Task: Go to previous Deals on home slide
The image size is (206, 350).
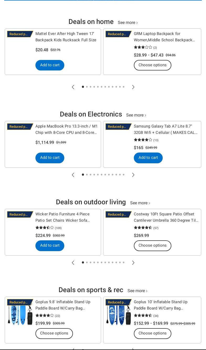Action: [x=73, y=87]
